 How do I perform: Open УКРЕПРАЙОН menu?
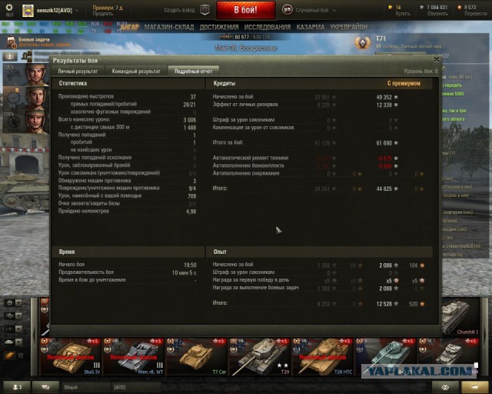(x=348, y=28)
